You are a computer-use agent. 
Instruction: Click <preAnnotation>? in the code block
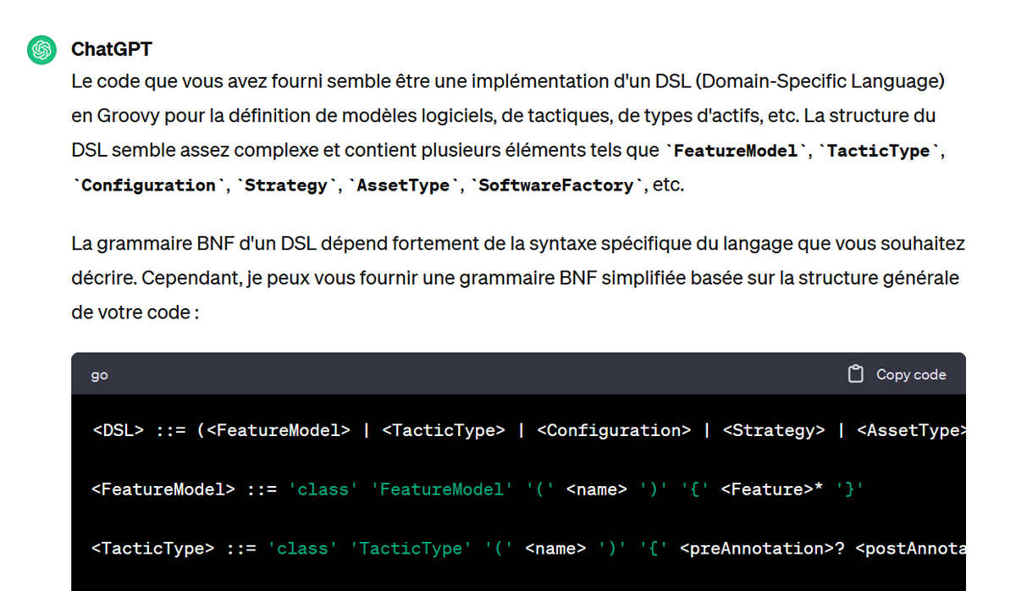click(x=762, y=549)
